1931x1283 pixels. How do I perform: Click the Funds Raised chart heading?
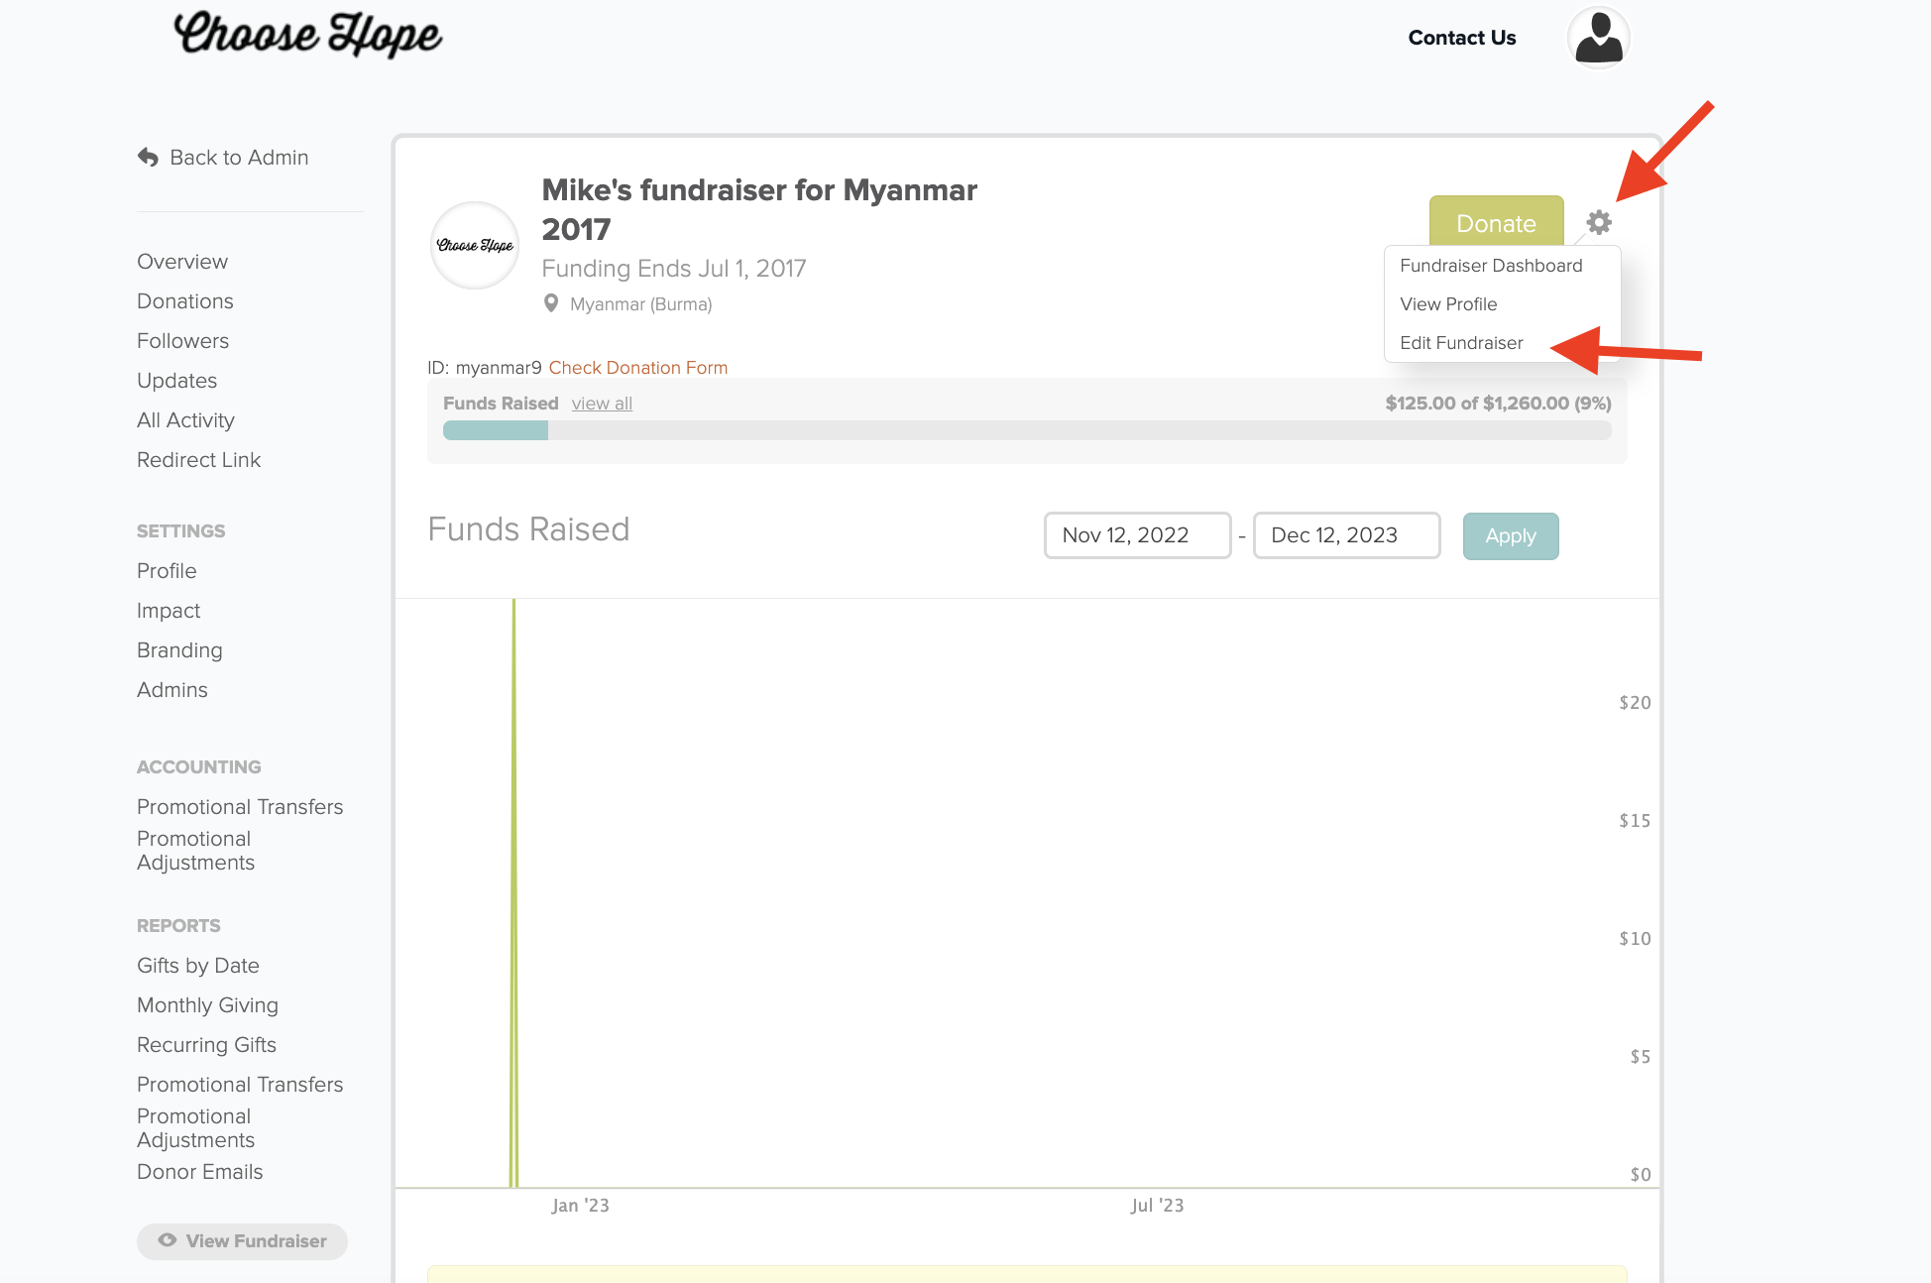[x=528, y=529]
